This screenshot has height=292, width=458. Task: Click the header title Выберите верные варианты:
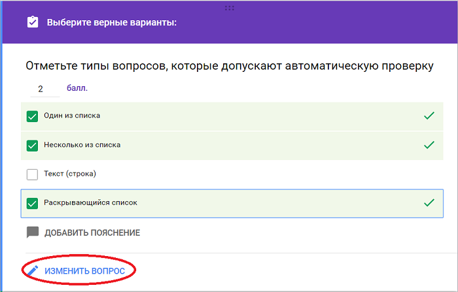[x=112, y=22]
